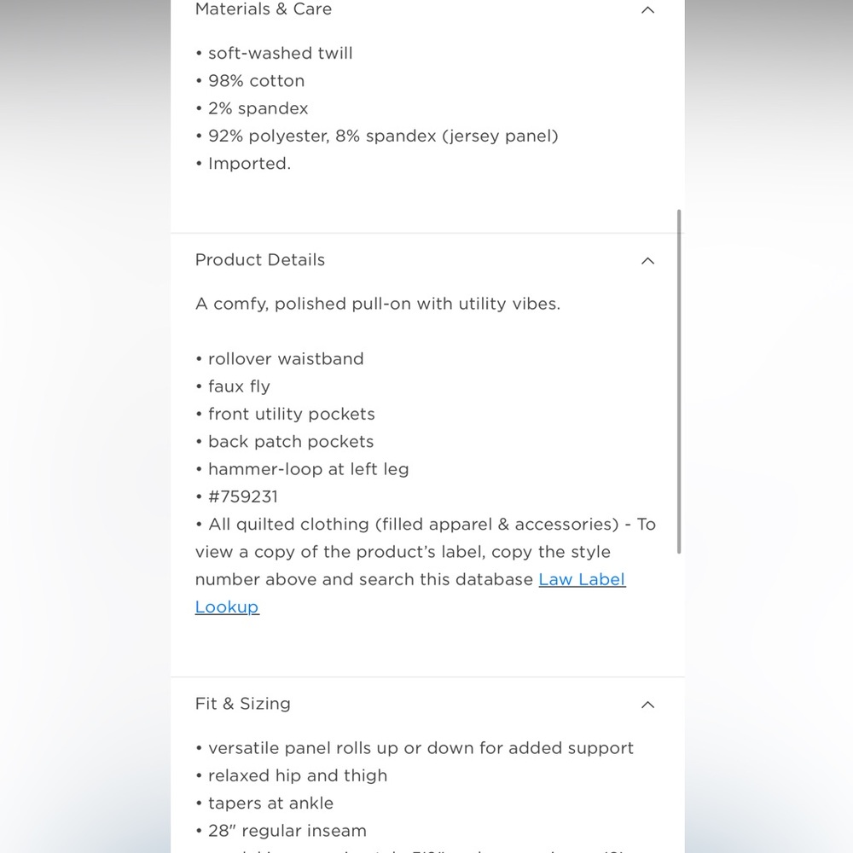Click the "relaxed hip and thigh" bullet

point(297,775)
